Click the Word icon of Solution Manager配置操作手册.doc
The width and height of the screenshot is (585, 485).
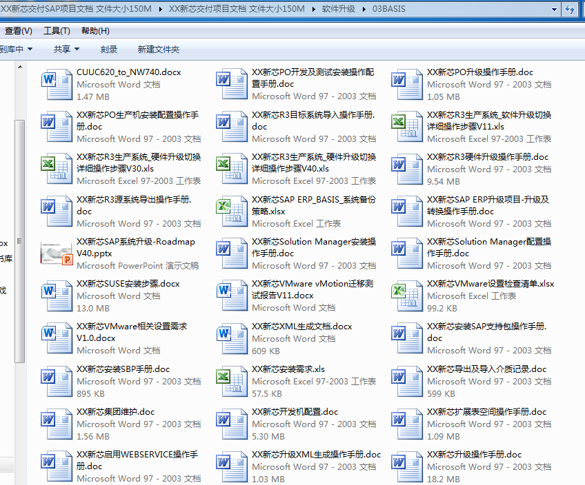pos(407,254)
